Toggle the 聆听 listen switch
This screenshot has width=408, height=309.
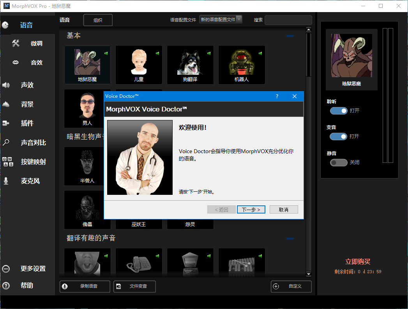339,111
